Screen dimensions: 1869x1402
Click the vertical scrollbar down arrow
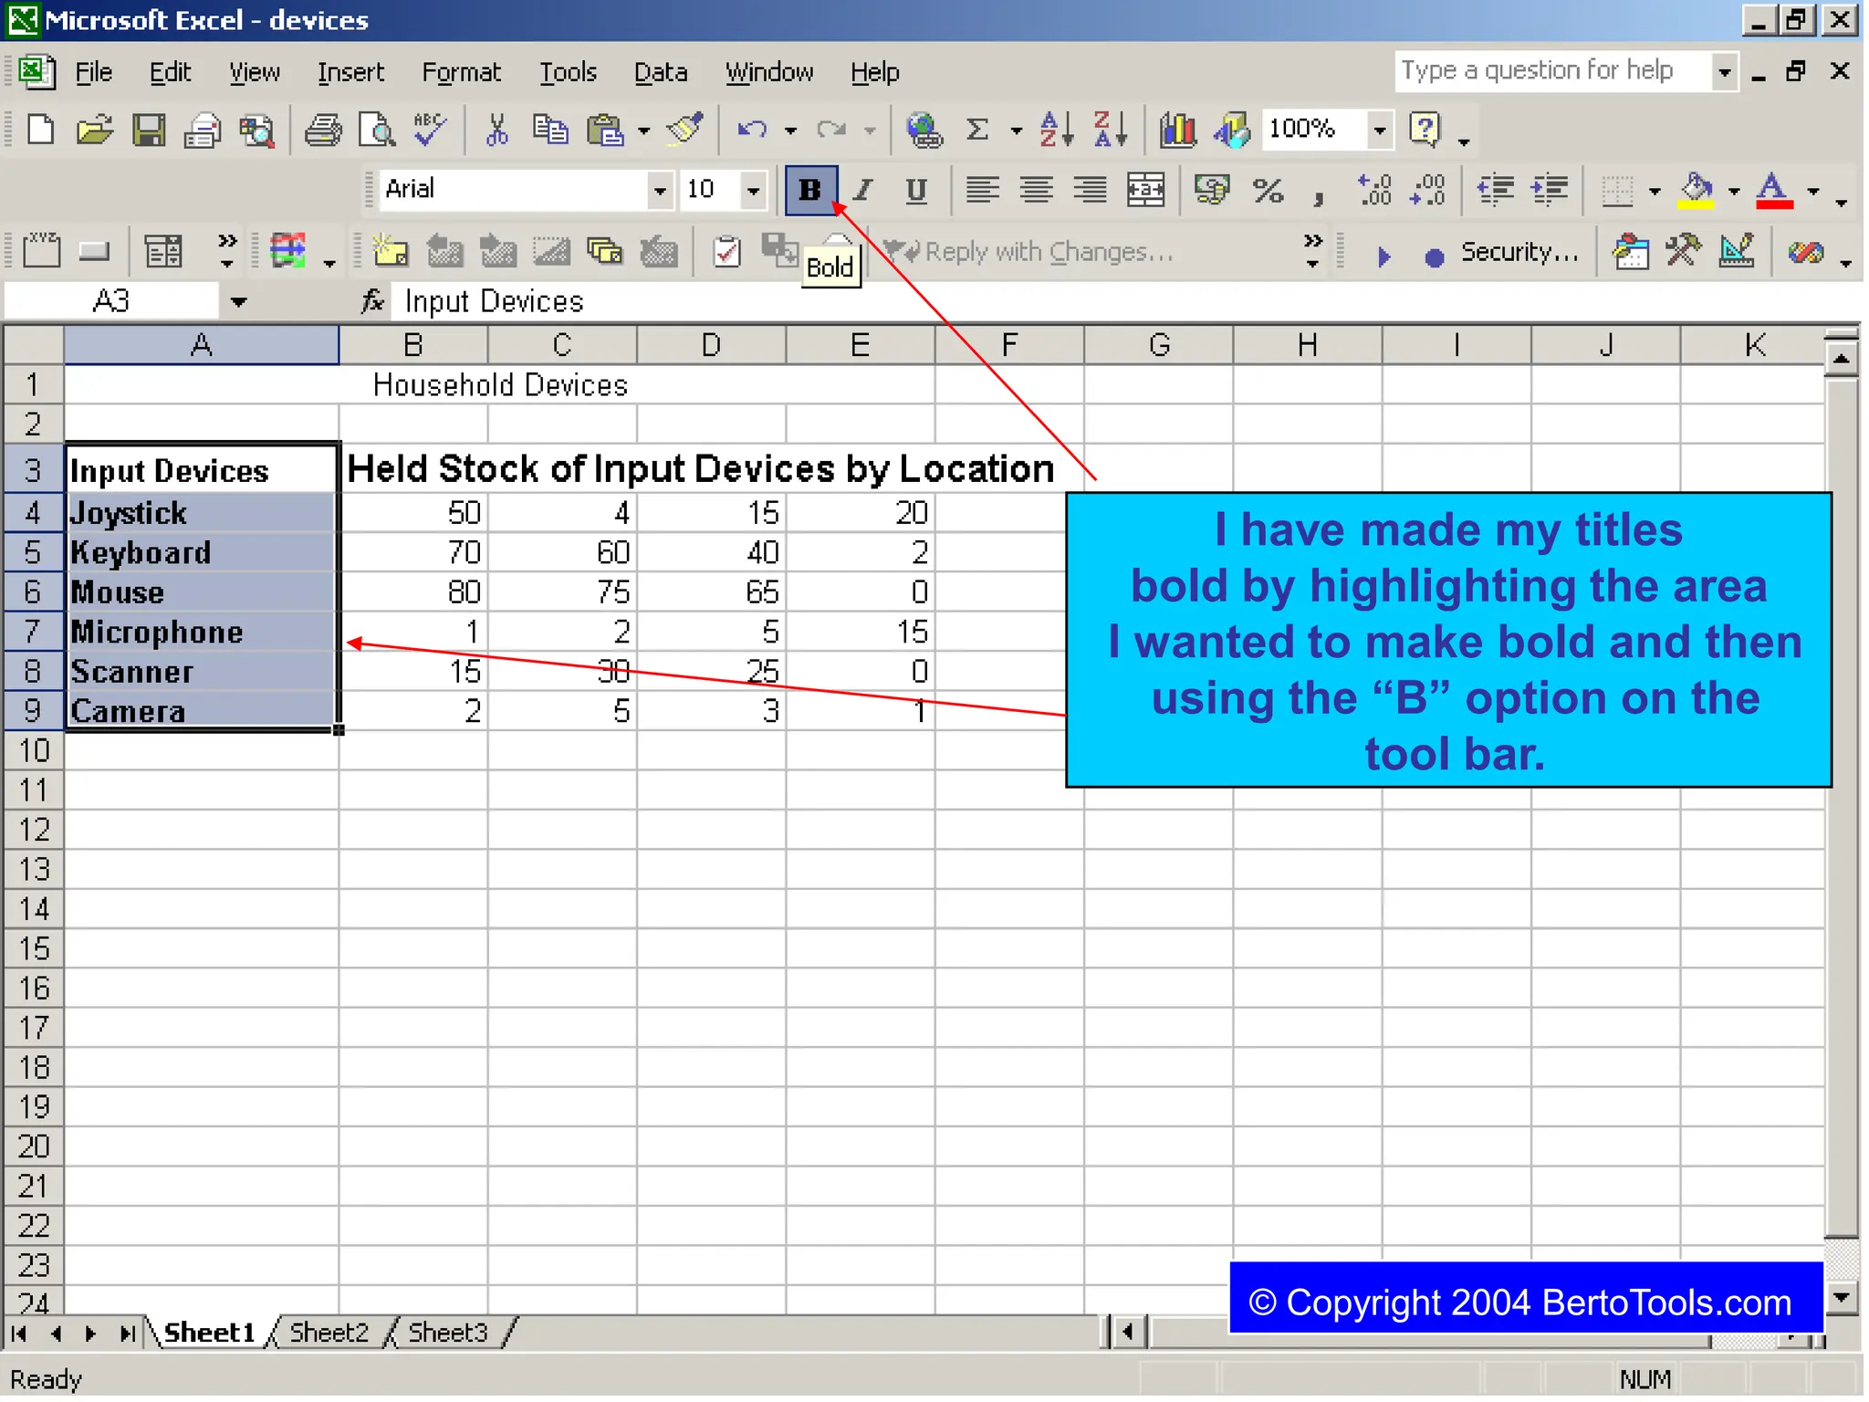[x=1842, y=1296]
